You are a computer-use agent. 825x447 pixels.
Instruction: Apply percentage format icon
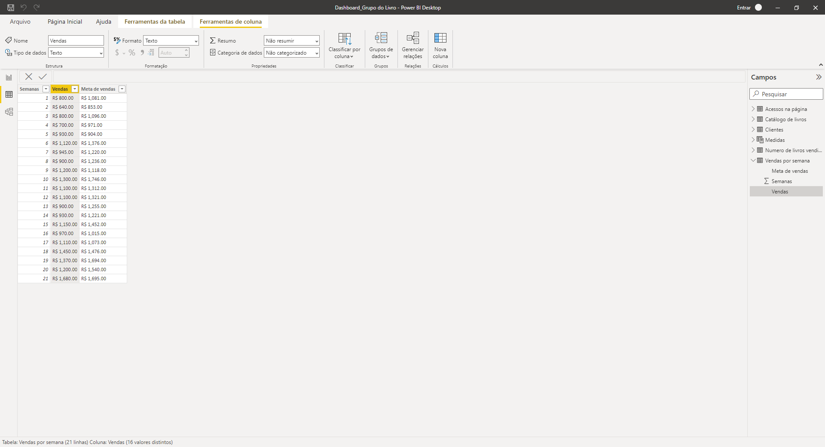point(132,52)
